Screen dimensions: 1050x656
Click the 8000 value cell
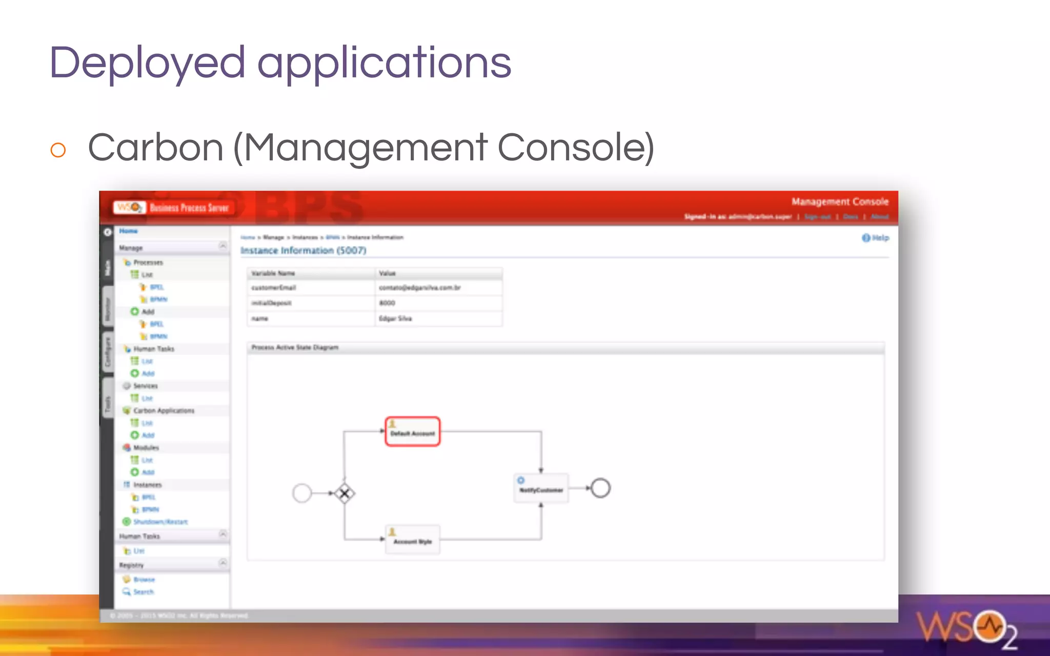pos(438,303)
